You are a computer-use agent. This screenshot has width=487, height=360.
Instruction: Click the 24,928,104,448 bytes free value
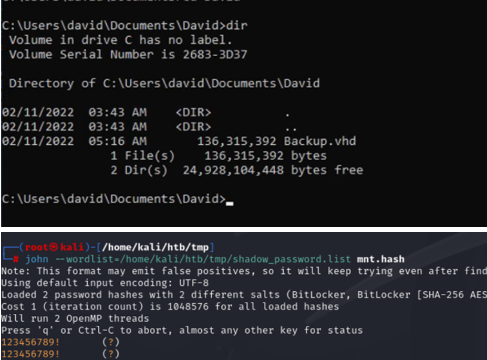(x=273, y=170)
